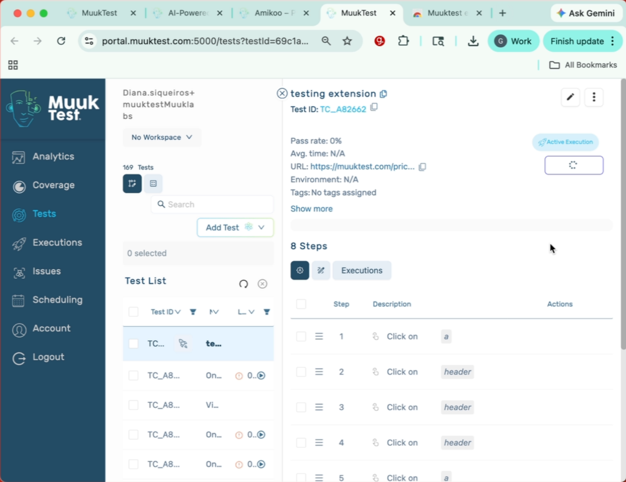Open the muuktest.com pricing URL link
The image size is (626, 482).
tap(363, 166)
